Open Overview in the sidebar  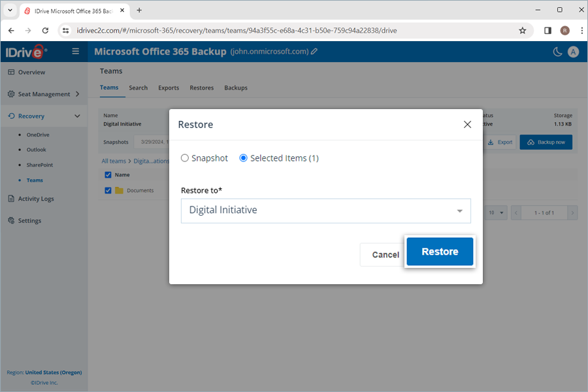click(x=31, y=72)
